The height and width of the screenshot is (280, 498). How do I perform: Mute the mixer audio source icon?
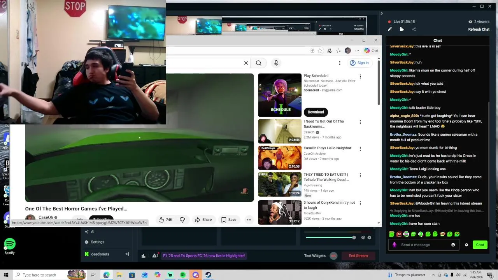click(x=363, y=237)
